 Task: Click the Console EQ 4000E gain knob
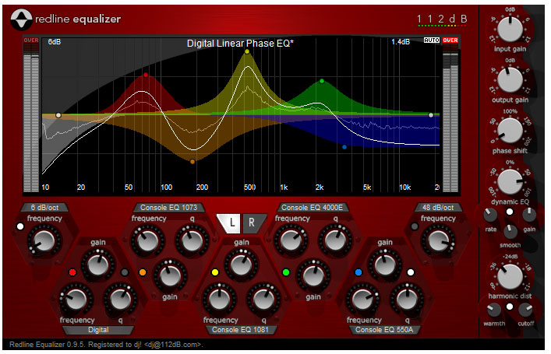(x=313, y=276)
